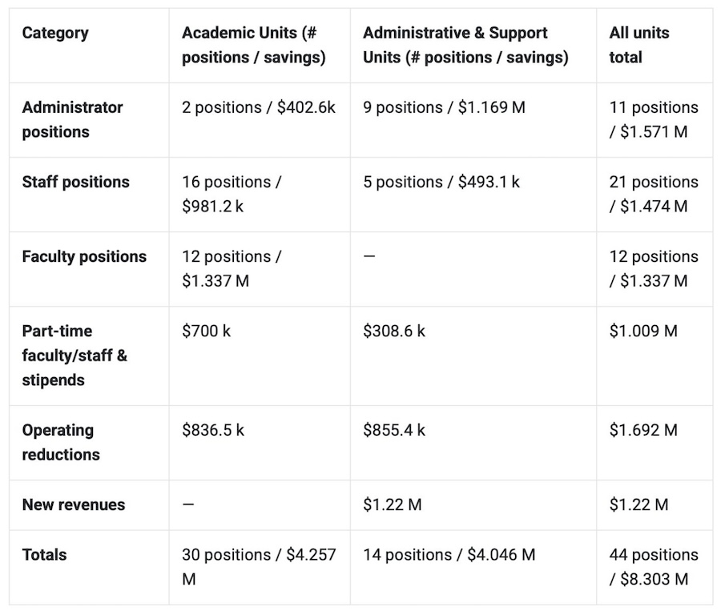Screen dimensions: 721x611
Task: Click the Category column header
Action: pos(55,33)
